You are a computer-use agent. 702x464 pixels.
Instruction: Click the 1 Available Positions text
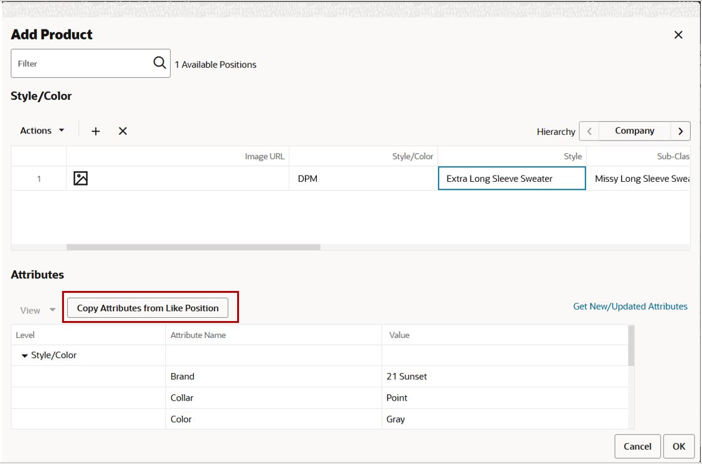pyautogui.click(x=215, y=65)
